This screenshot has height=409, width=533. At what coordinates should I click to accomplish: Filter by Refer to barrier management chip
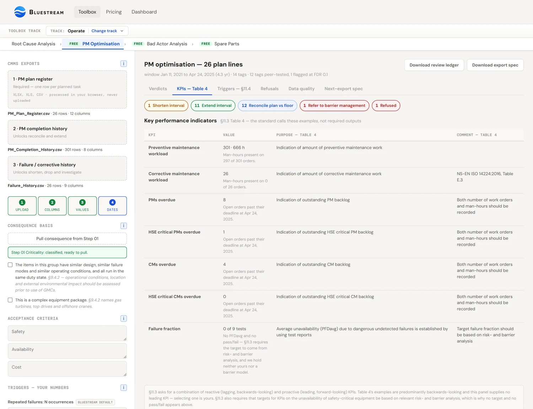pos(334,106)
